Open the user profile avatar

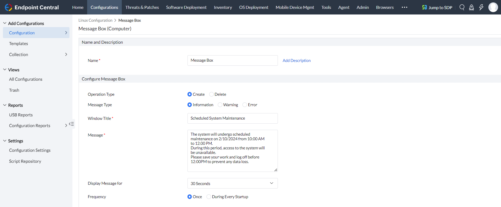coord(493,7)
